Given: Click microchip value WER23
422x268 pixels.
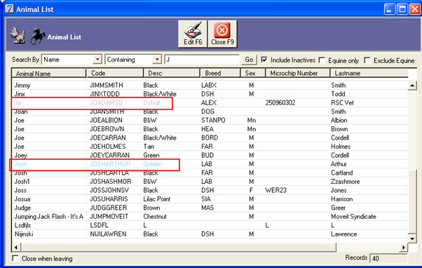Looking at the screenshot, I should point(276,190).
